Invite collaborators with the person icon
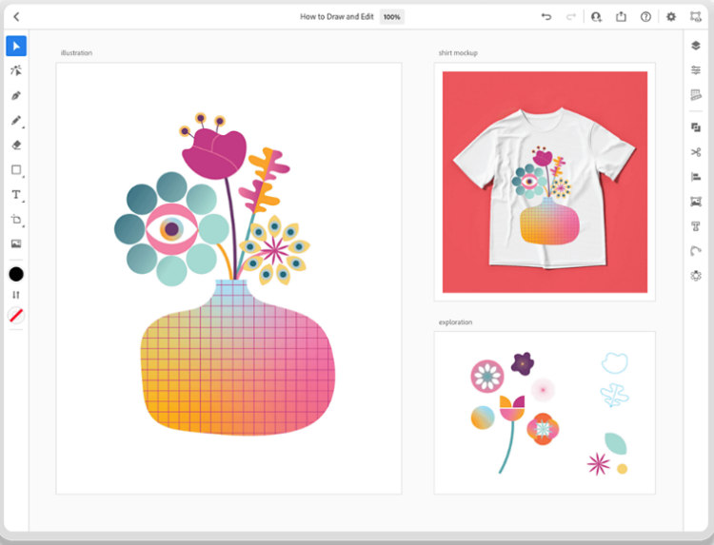Image resolution: width=714 pixels, height=545 pixels. click(596, 17)
